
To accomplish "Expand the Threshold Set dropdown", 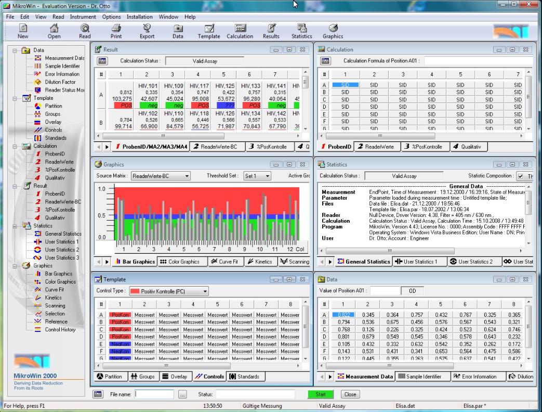I will click(258, 176).
